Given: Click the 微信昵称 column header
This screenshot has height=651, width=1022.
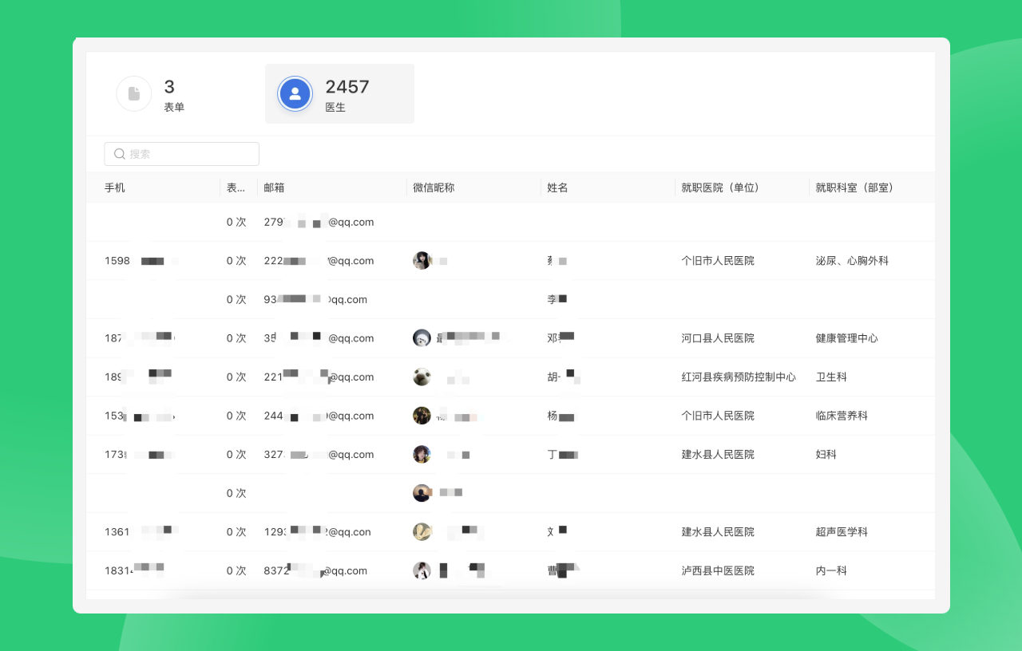Looking at the screenshot, I should (434, 188).
